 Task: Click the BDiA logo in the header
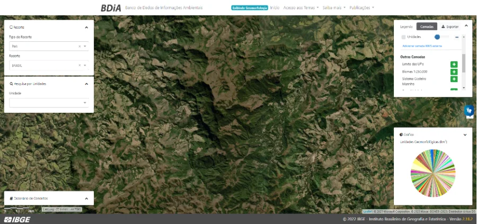111,8
